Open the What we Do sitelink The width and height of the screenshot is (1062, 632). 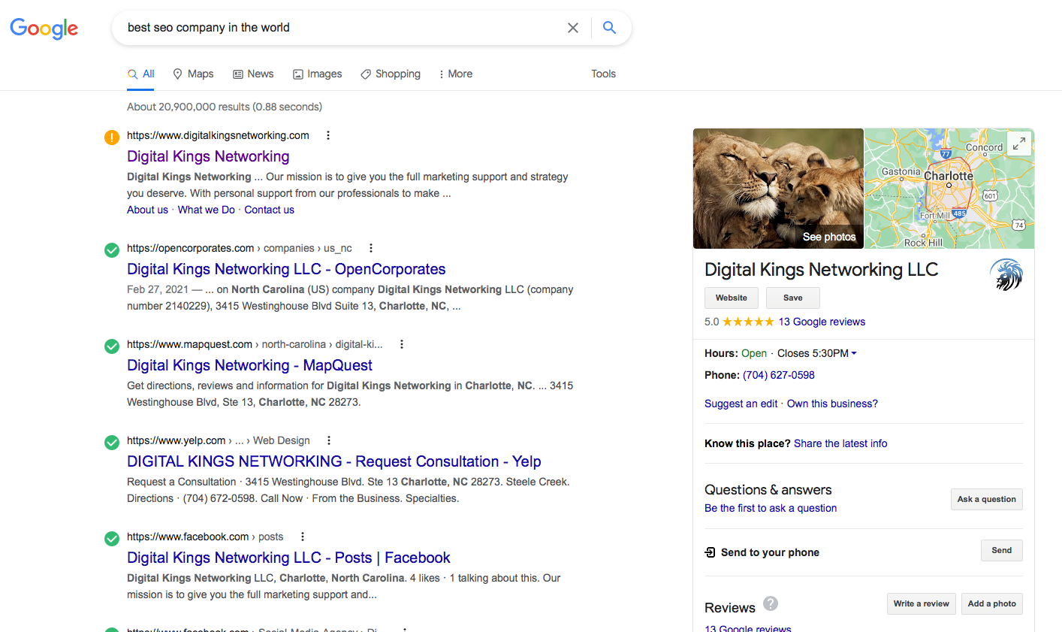(206, 210)
